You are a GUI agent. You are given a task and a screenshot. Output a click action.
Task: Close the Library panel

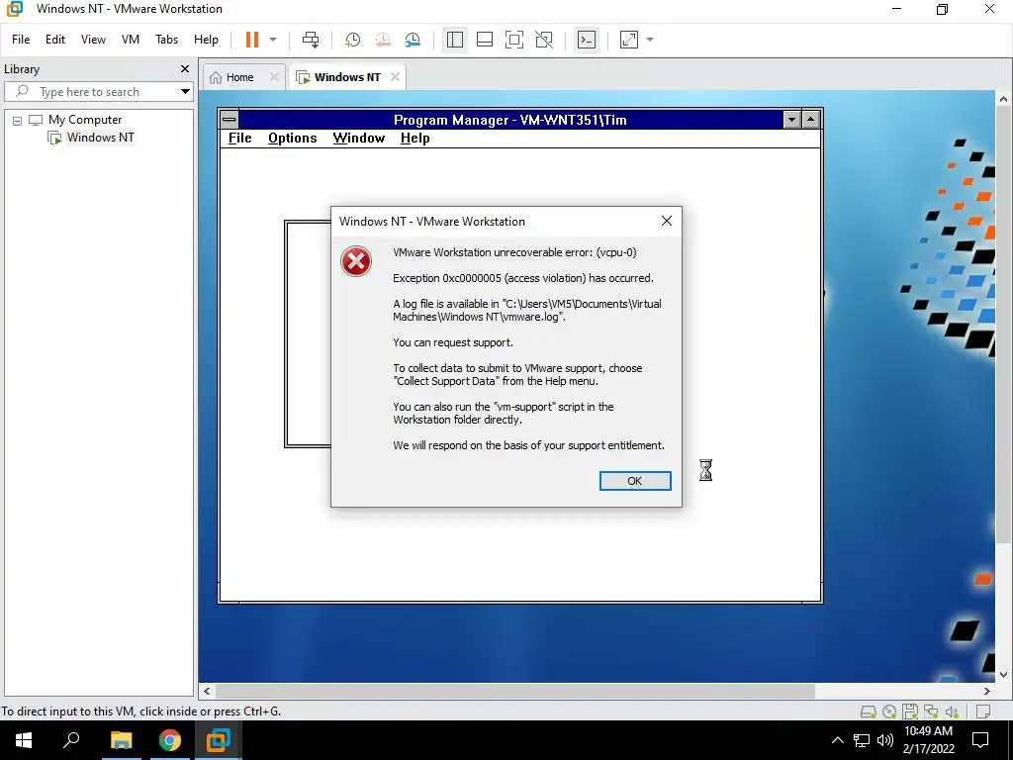(185, 68)
